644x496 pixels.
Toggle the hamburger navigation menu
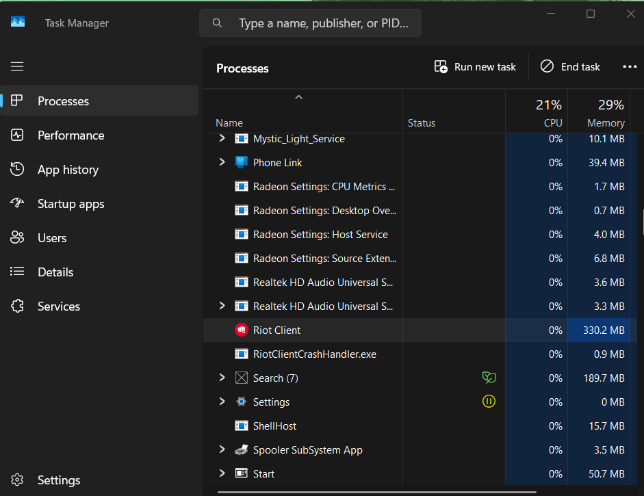(17, 66)
